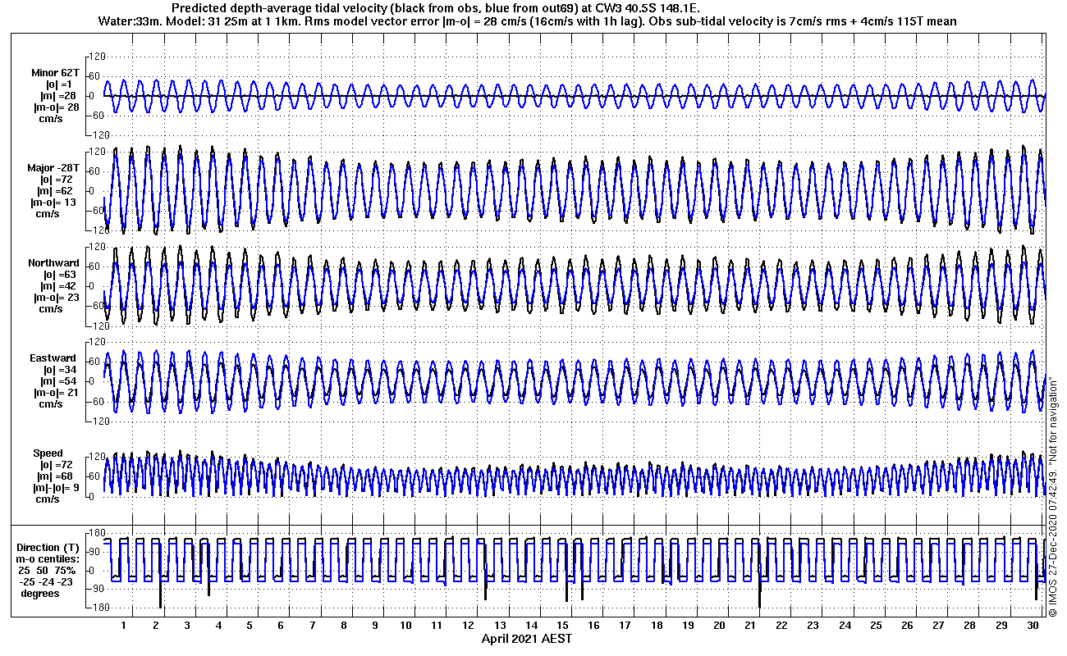Click day '10' on the date axis
The width and height of the screenshot is (1067, 656).
406,626
